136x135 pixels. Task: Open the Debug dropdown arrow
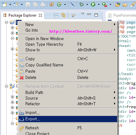pos(87,4)
